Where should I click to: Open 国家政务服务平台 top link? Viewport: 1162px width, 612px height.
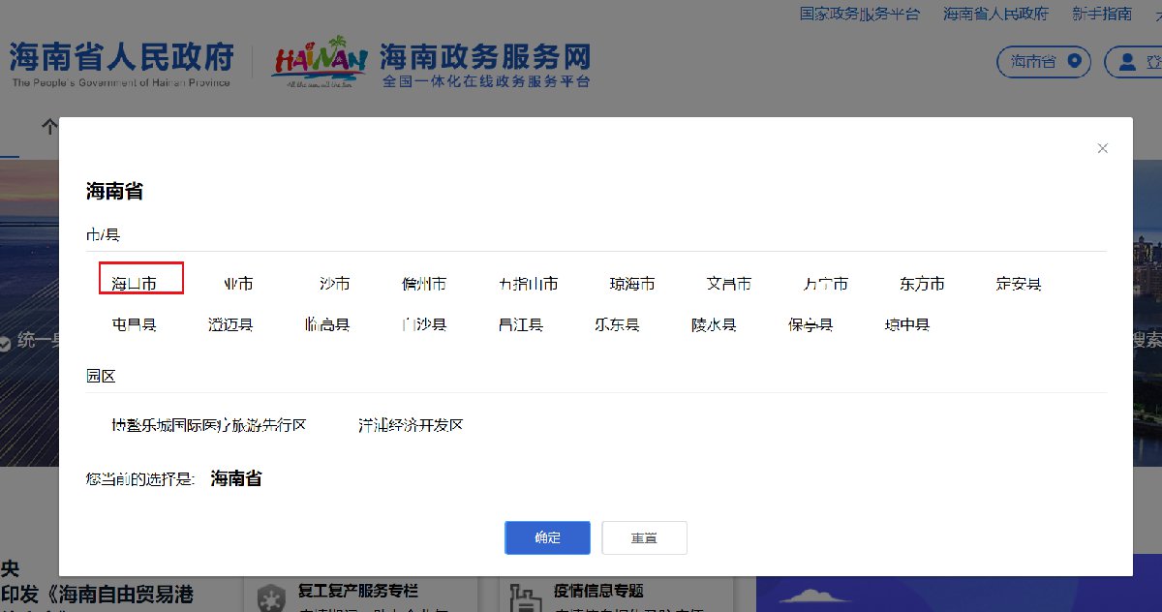(859, 14)
